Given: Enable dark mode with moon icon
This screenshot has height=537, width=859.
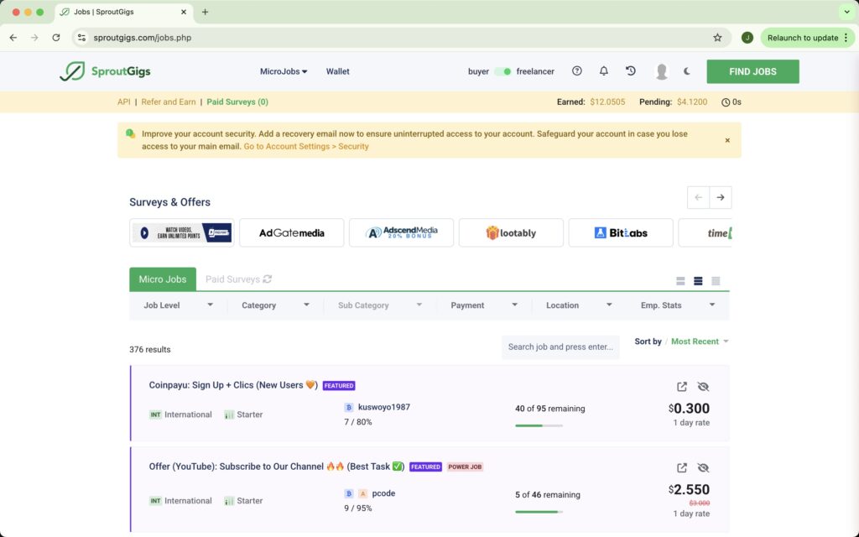Looking at the screenshot, I should (x=687, y=71).
